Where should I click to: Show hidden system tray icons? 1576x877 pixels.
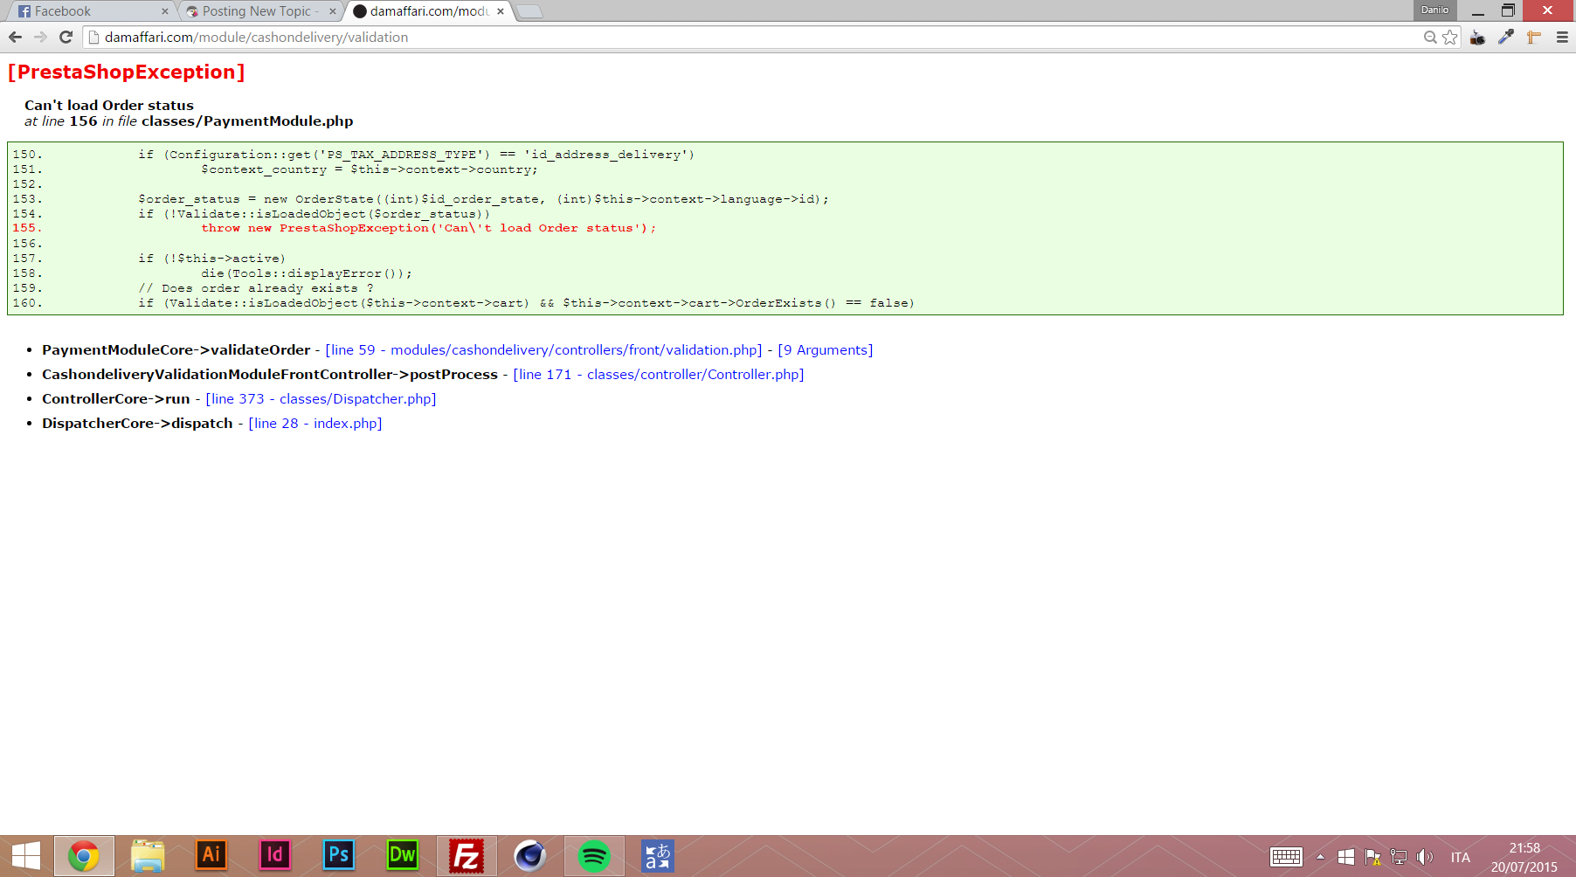[x=1320, y=857]
